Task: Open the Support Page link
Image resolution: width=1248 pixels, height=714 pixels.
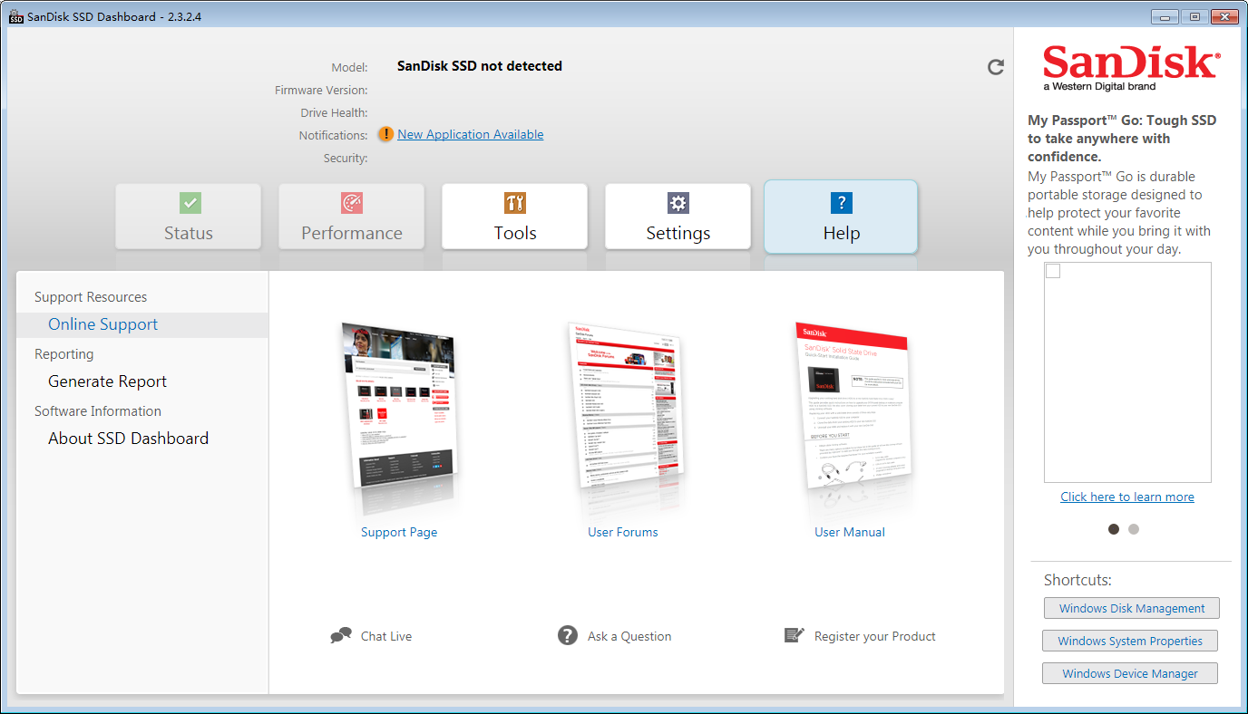Action: [399, 532]
